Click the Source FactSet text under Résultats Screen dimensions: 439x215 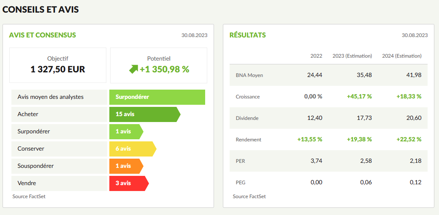249,196
